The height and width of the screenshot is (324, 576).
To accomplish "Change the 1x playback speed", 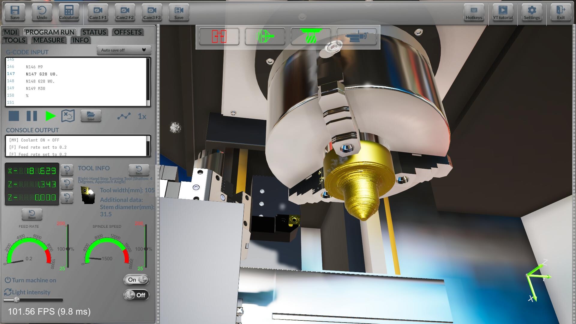I will (x=142, y=117).
